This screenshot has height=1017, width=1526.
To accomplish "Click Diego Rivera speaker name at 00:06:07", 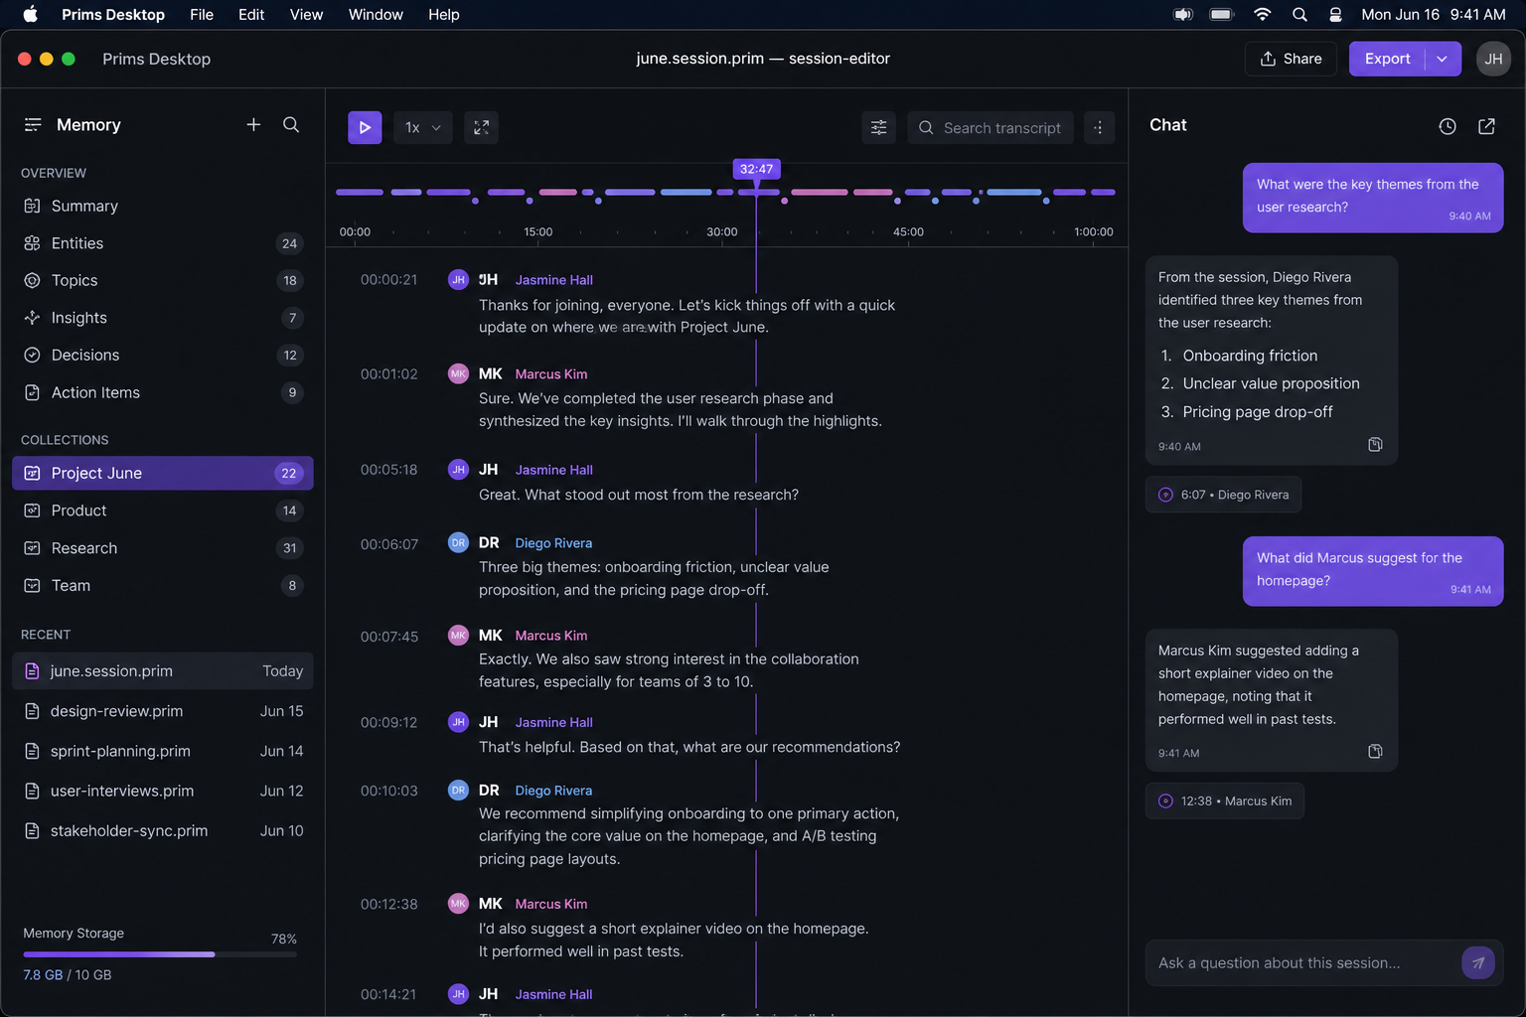I will 553,543.
